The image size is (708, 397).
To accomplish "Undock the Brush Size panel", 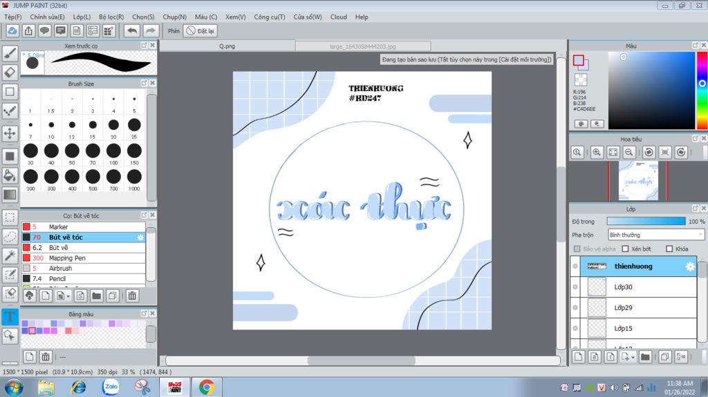I will [144, 83].
